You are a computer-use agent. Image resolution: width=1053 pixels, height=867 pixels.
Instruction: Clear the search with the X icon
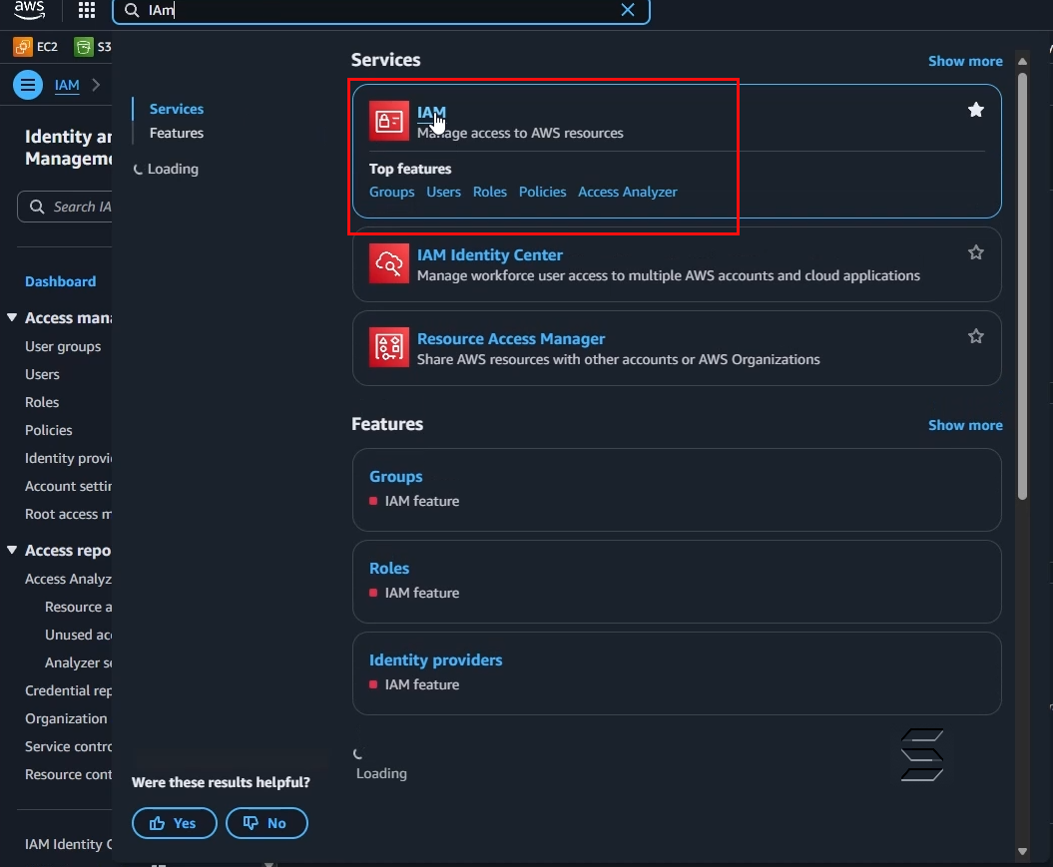(627, 9)
